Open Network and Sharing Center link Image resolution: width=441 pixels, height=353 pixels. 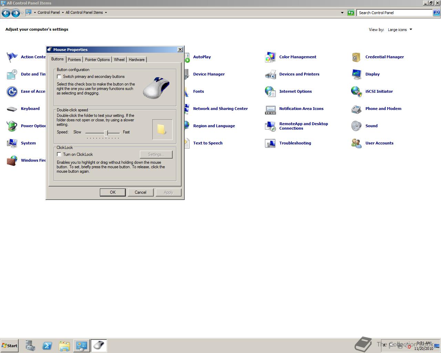tap(220, 109)
